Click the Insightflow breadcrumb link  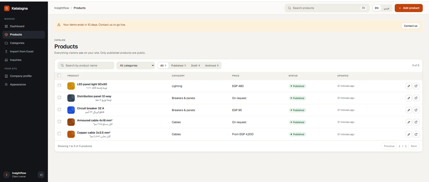(62, 8)
